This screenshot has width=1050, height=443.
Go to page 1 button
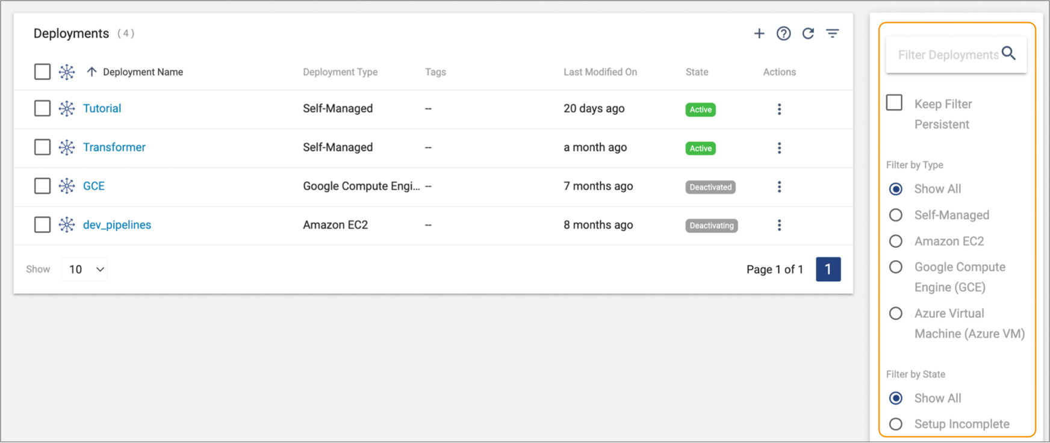tap(828, 269)
